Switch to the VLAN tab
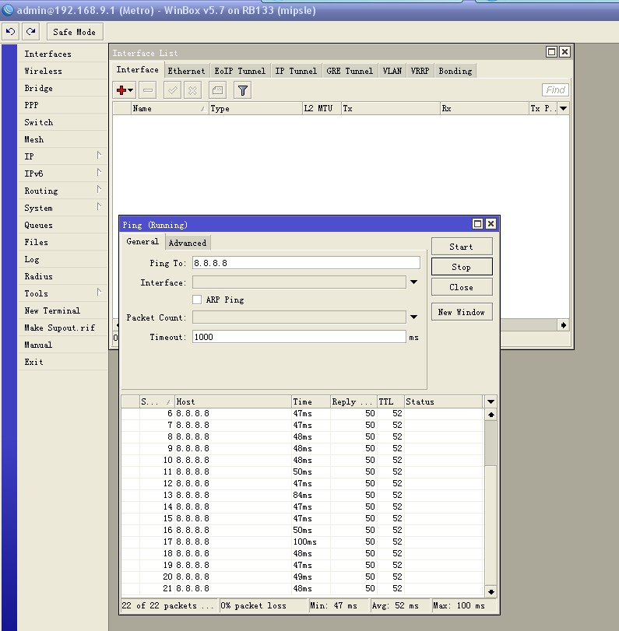Screen dimensions: 619x631 pyautogui.click(x=392, y=71)
